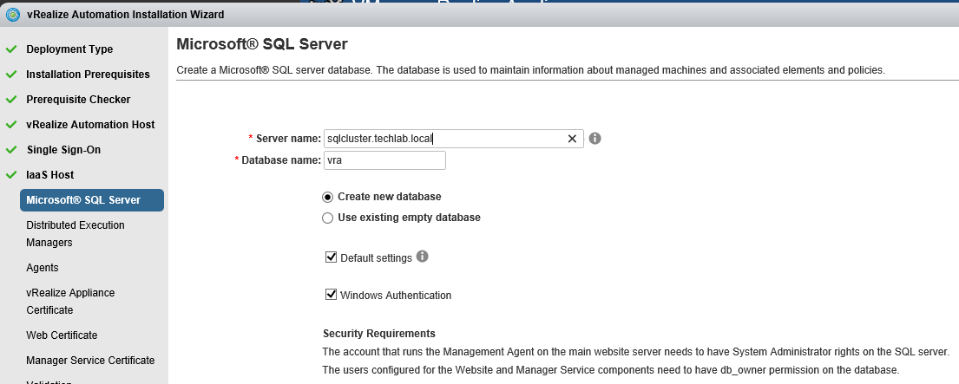The image size is (959, 384).
Task: Click the vRealize Automation Installation Wizard title
Action: pos(125,14)
